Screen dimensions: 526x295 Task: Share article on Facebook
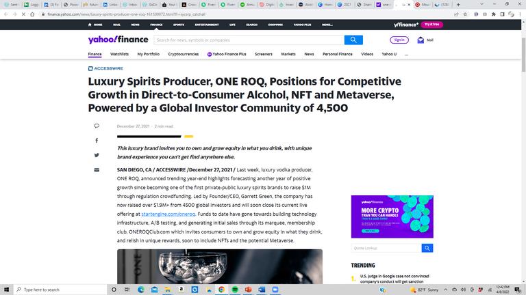[x=97, y=141]
